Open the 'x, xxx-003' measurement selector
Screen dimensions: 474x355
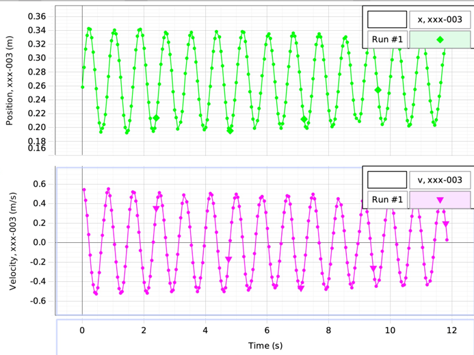click(x=440, y=19)
